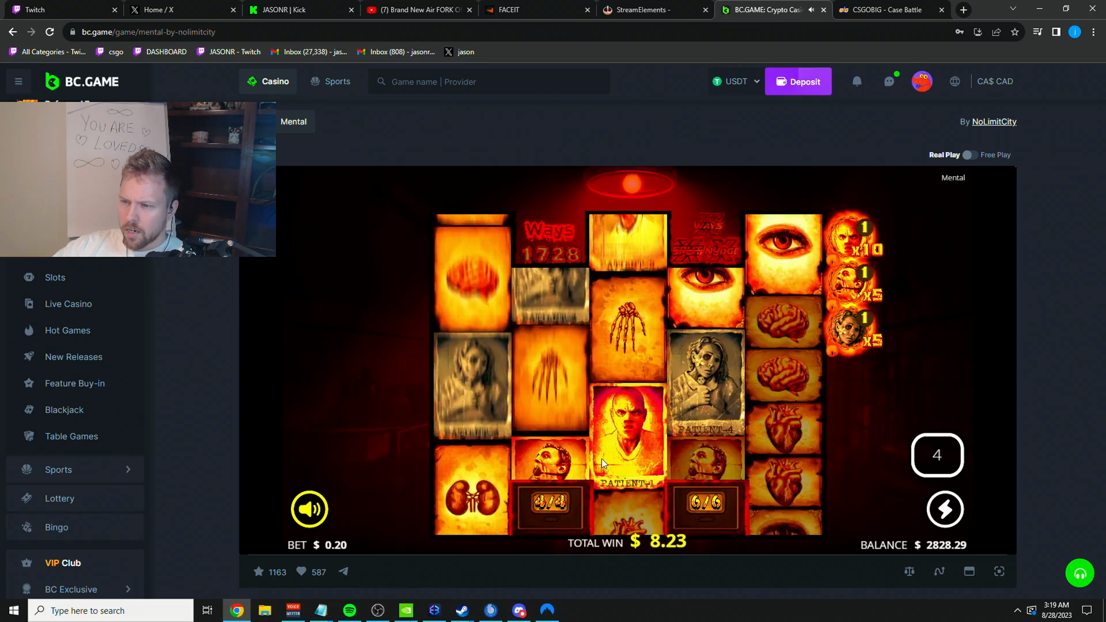Select the Sports tab in header

click(x=330, y=81)
